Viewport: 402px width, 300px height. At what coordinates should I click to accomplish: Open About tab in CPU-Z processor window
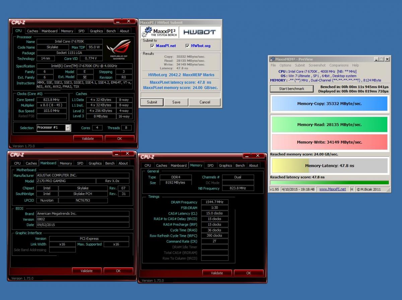[124, 31]
